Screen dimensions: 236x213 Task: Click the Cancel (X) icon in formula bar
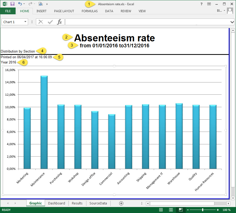pos(41,22)
